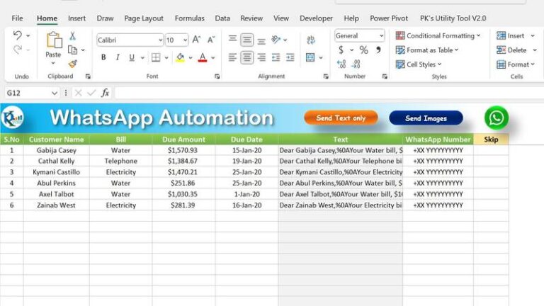Open Cell Styles menu
The height and width of the screenshot is (306, 544).
click(419, 64)
